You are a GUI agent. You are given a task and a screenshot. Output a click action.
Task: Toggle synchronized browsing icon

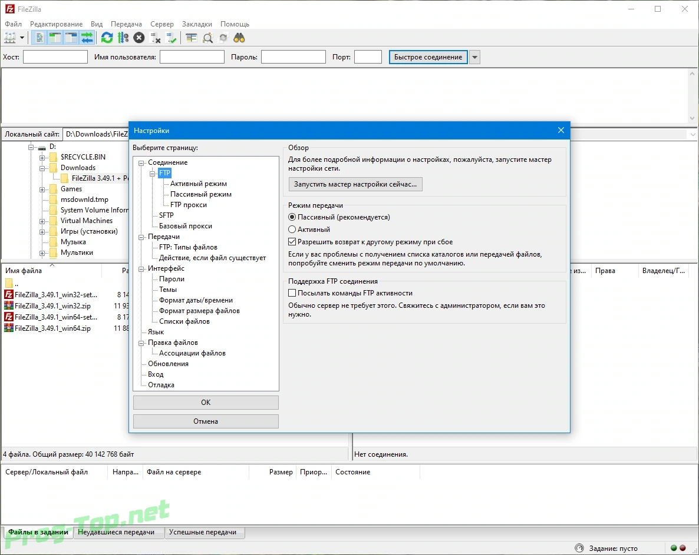click(223, 38)
